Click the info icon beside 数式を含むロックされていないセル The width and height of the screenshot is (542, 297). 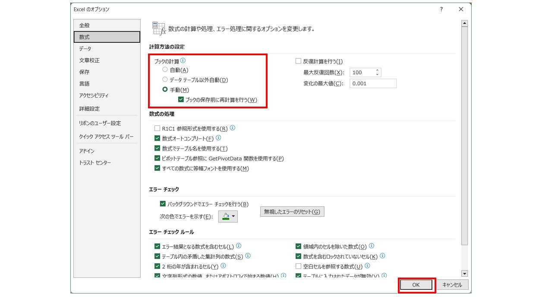tap(382, 256)
